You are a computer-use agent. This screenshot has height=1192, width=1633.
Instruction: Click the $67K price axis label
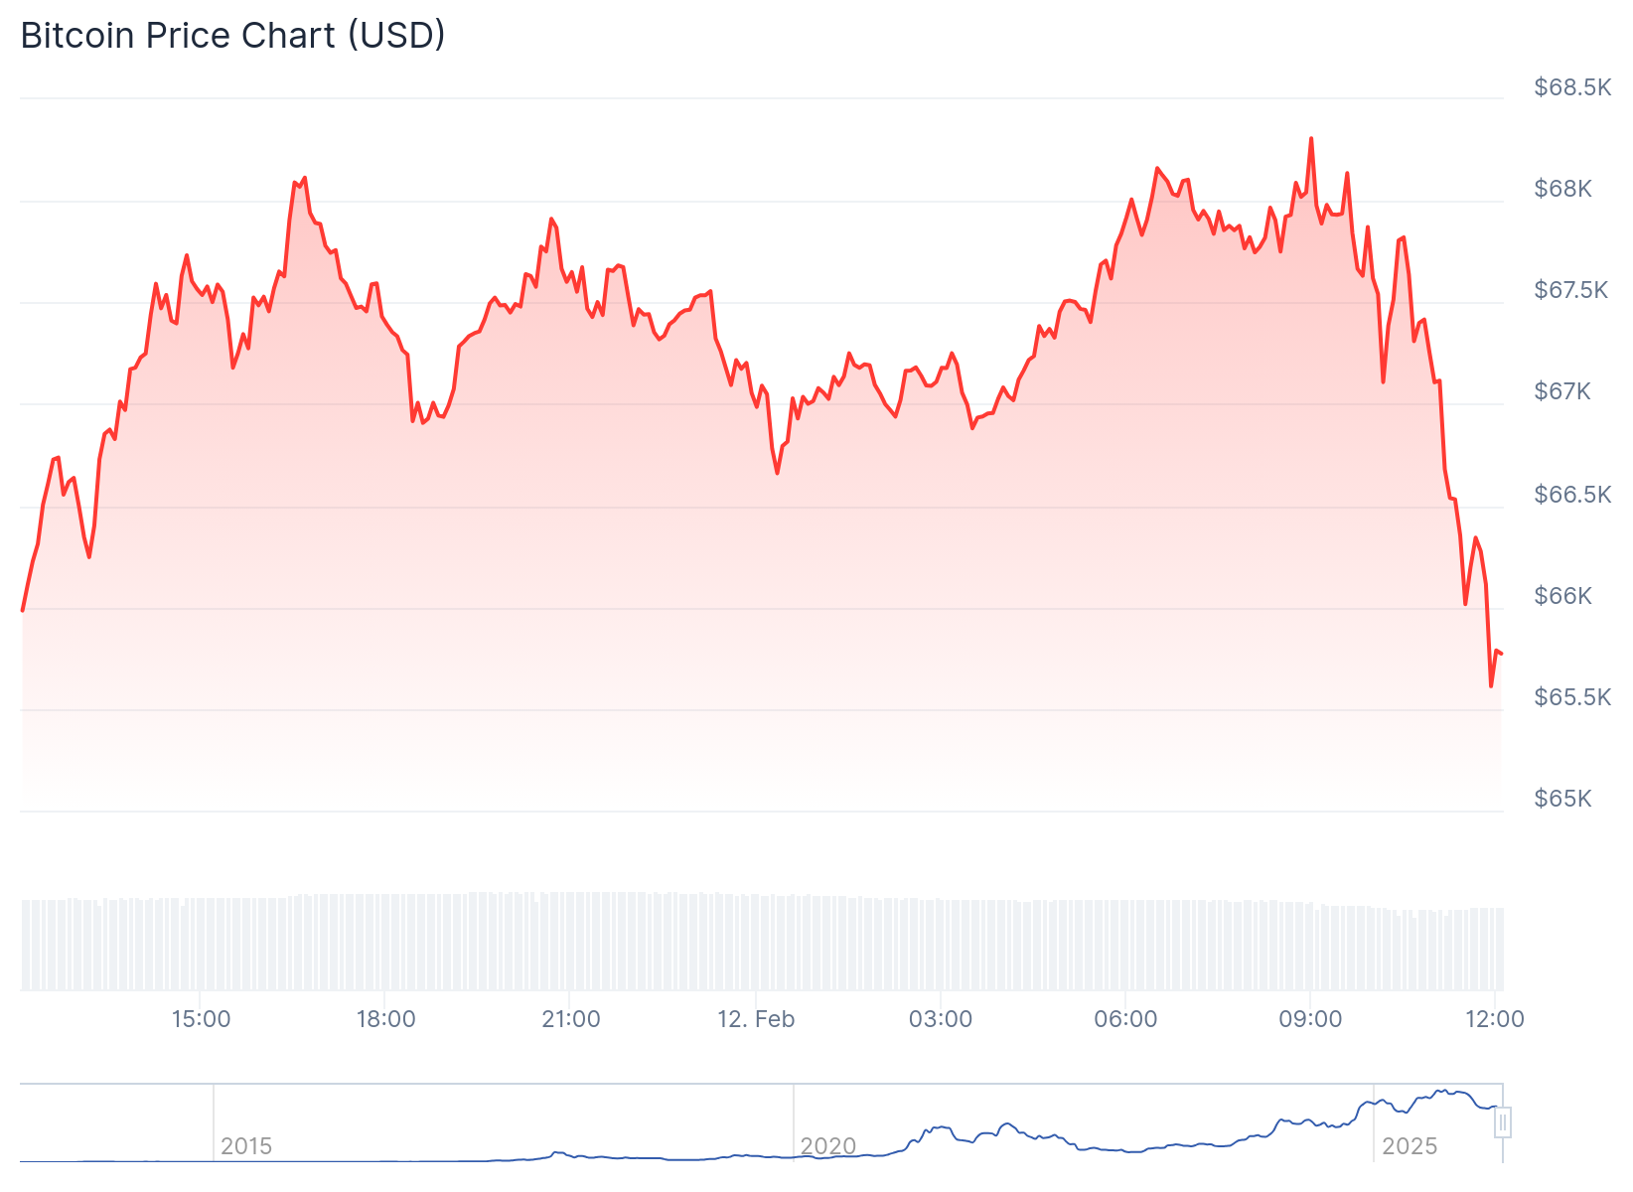coord(1563,391)
